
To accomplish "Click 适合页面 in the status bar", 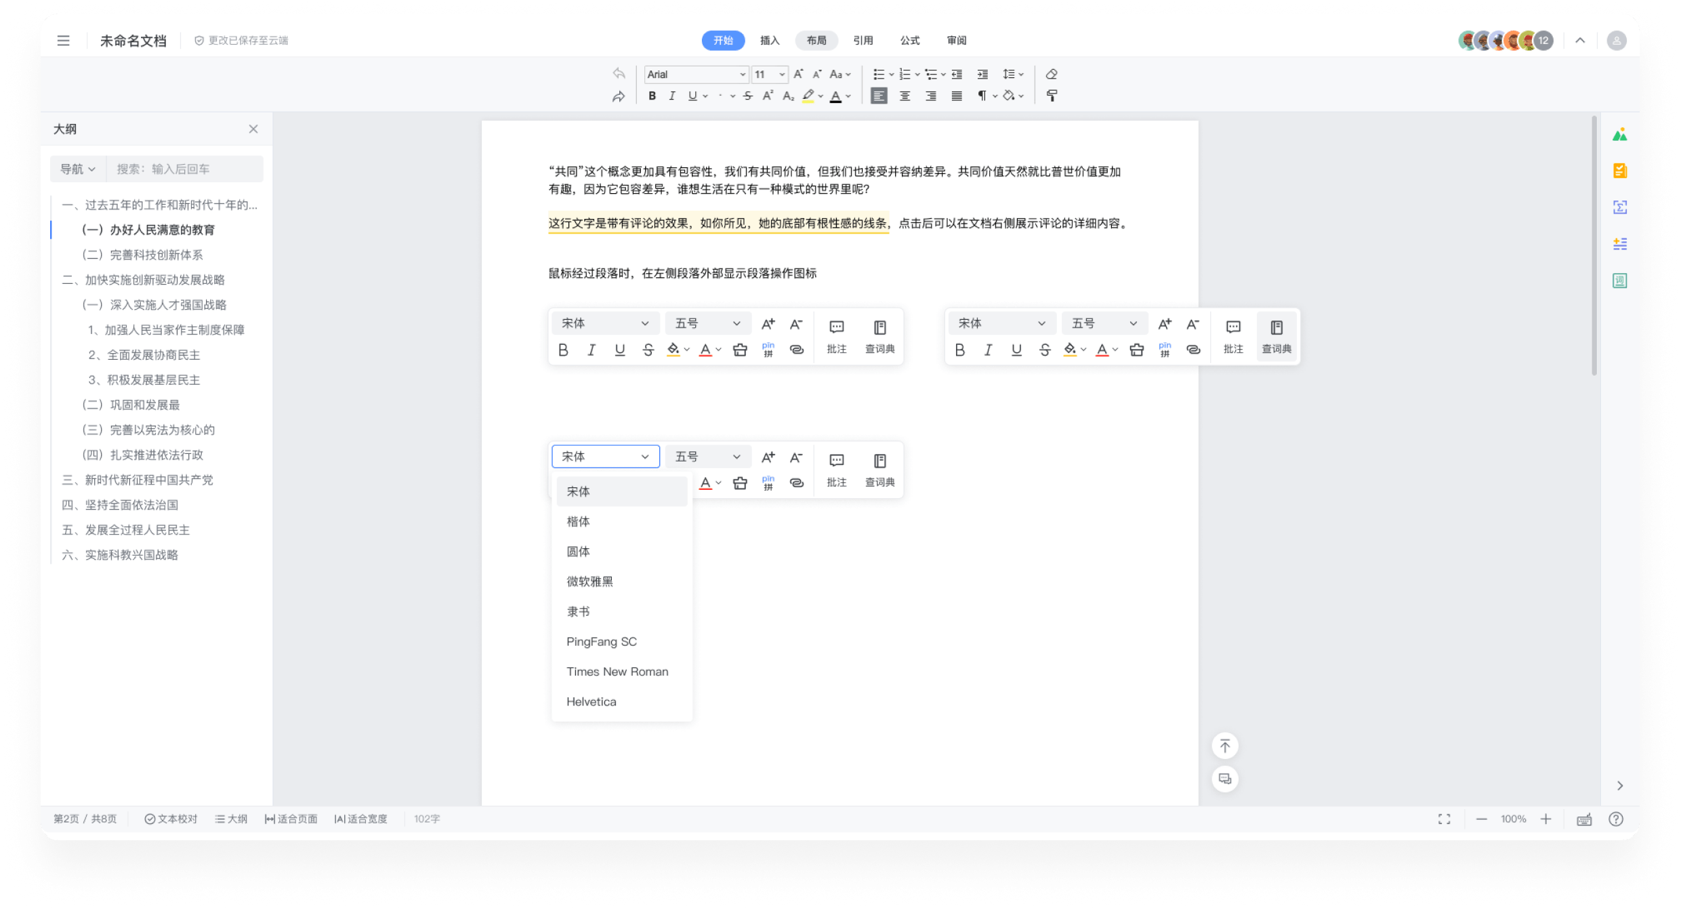I will [291, 819].
